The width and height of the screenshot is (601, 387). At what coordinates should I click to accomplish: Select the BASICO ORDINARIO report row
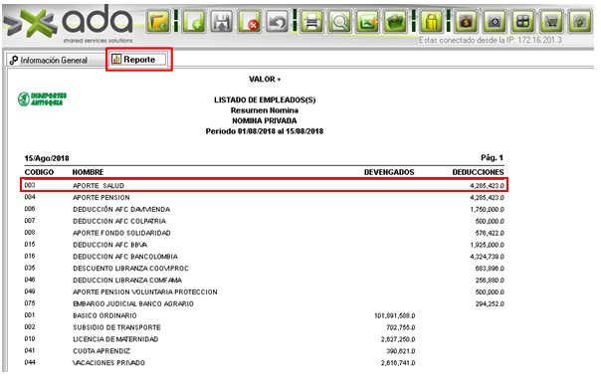[x=264, y=315]
